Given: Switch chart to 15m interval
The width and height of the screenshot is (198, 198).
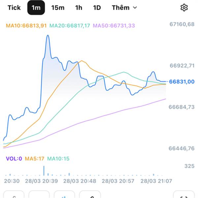Looking at the screenshot, I should [58, 8].
